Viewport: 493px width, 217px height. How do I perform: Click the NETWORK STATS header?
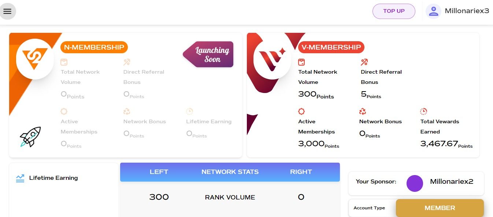[x=230, y=172]
